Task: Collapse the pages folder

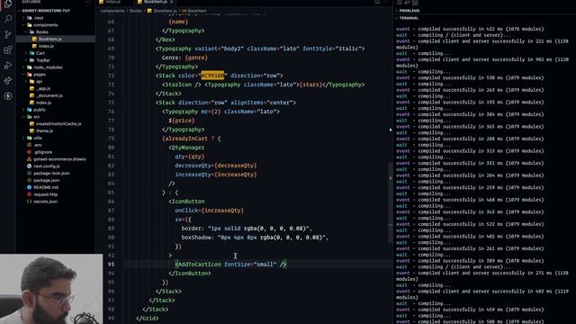Action: [x=40, y=75]
